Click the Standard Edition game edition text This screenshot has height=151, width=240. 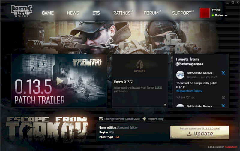point(128,127)
